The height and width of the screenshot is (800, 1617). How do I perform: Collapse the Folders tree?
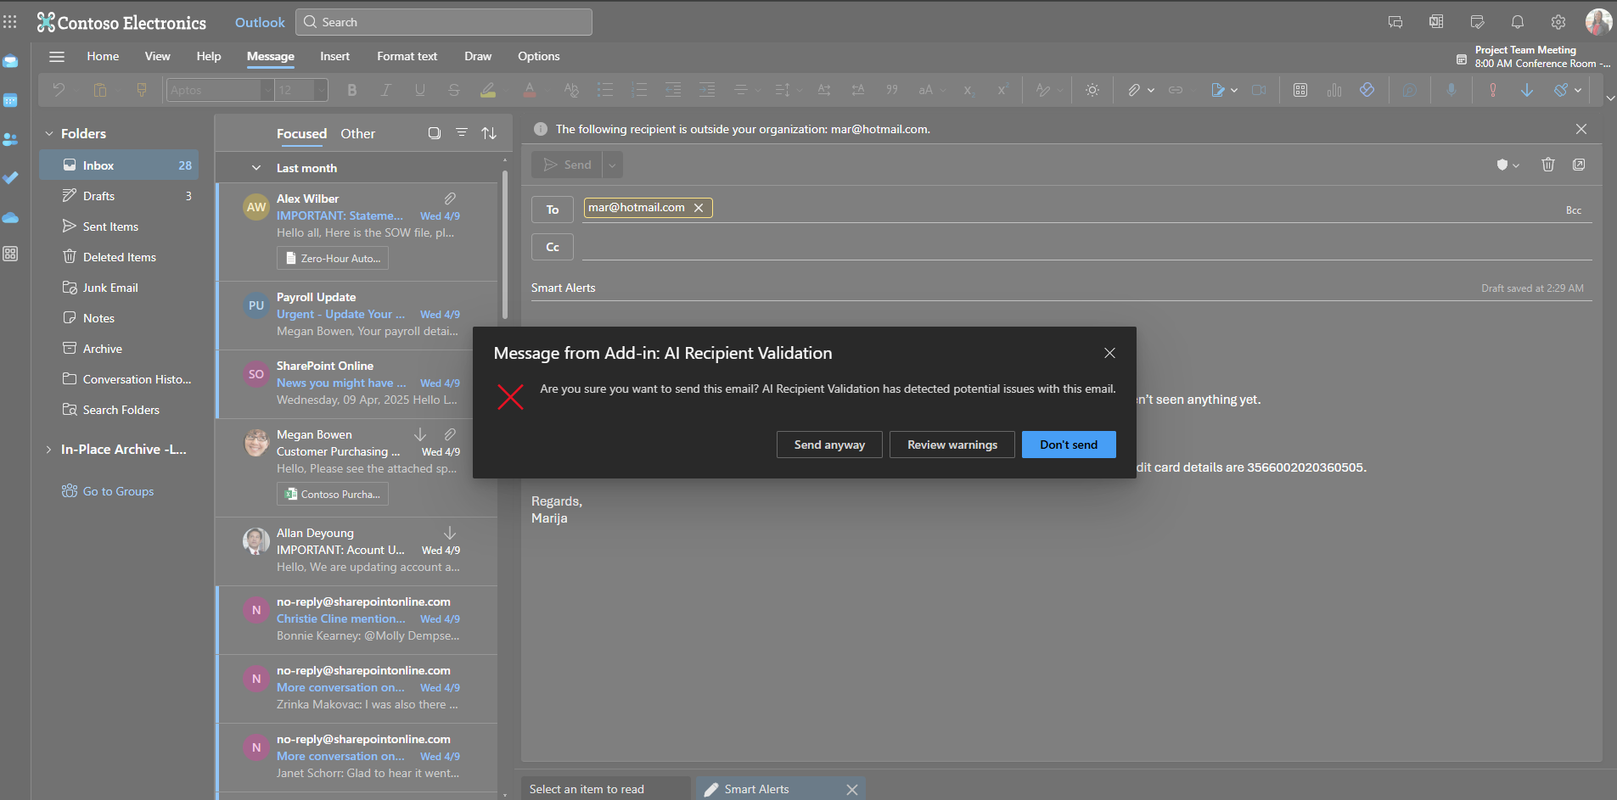pyautogui.click(x=49, y=134)
